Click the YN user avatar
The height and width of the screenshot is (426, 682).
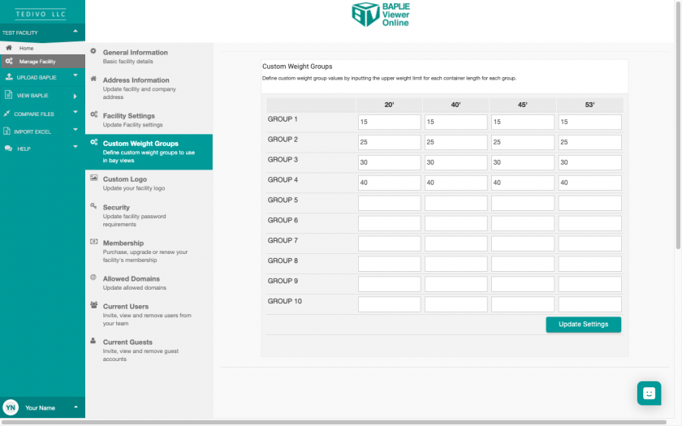point(11,407)
